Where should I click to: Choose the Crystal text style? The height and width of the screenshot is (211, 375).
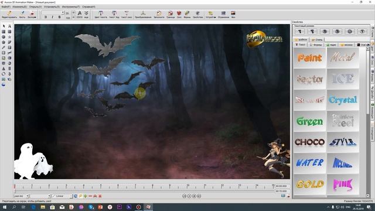pyautogui.click(x=343, y=100)
